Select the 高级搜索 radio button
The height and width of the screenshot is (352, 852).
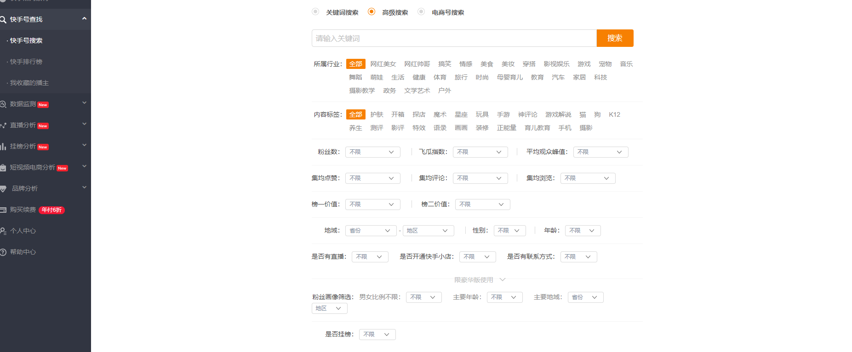(372, 11)
